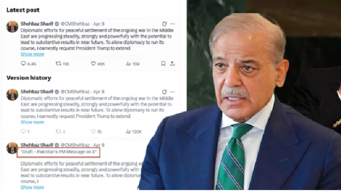Open the more options menu on latest post
Image resolution: width=341 pixels, height=191 pixels.
173,23
